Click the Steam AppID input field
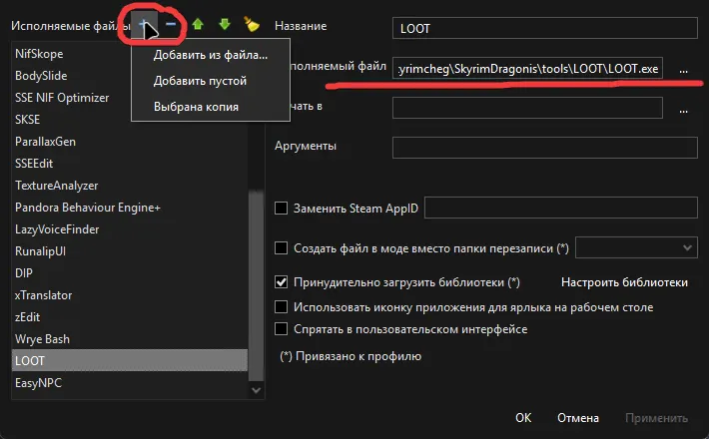 pyautogui.click(x=560, y=208)
